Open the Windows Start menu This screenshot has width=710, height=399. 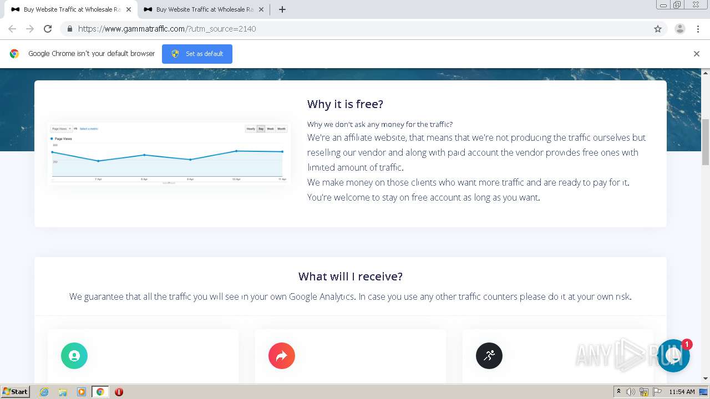click(16, 391)
